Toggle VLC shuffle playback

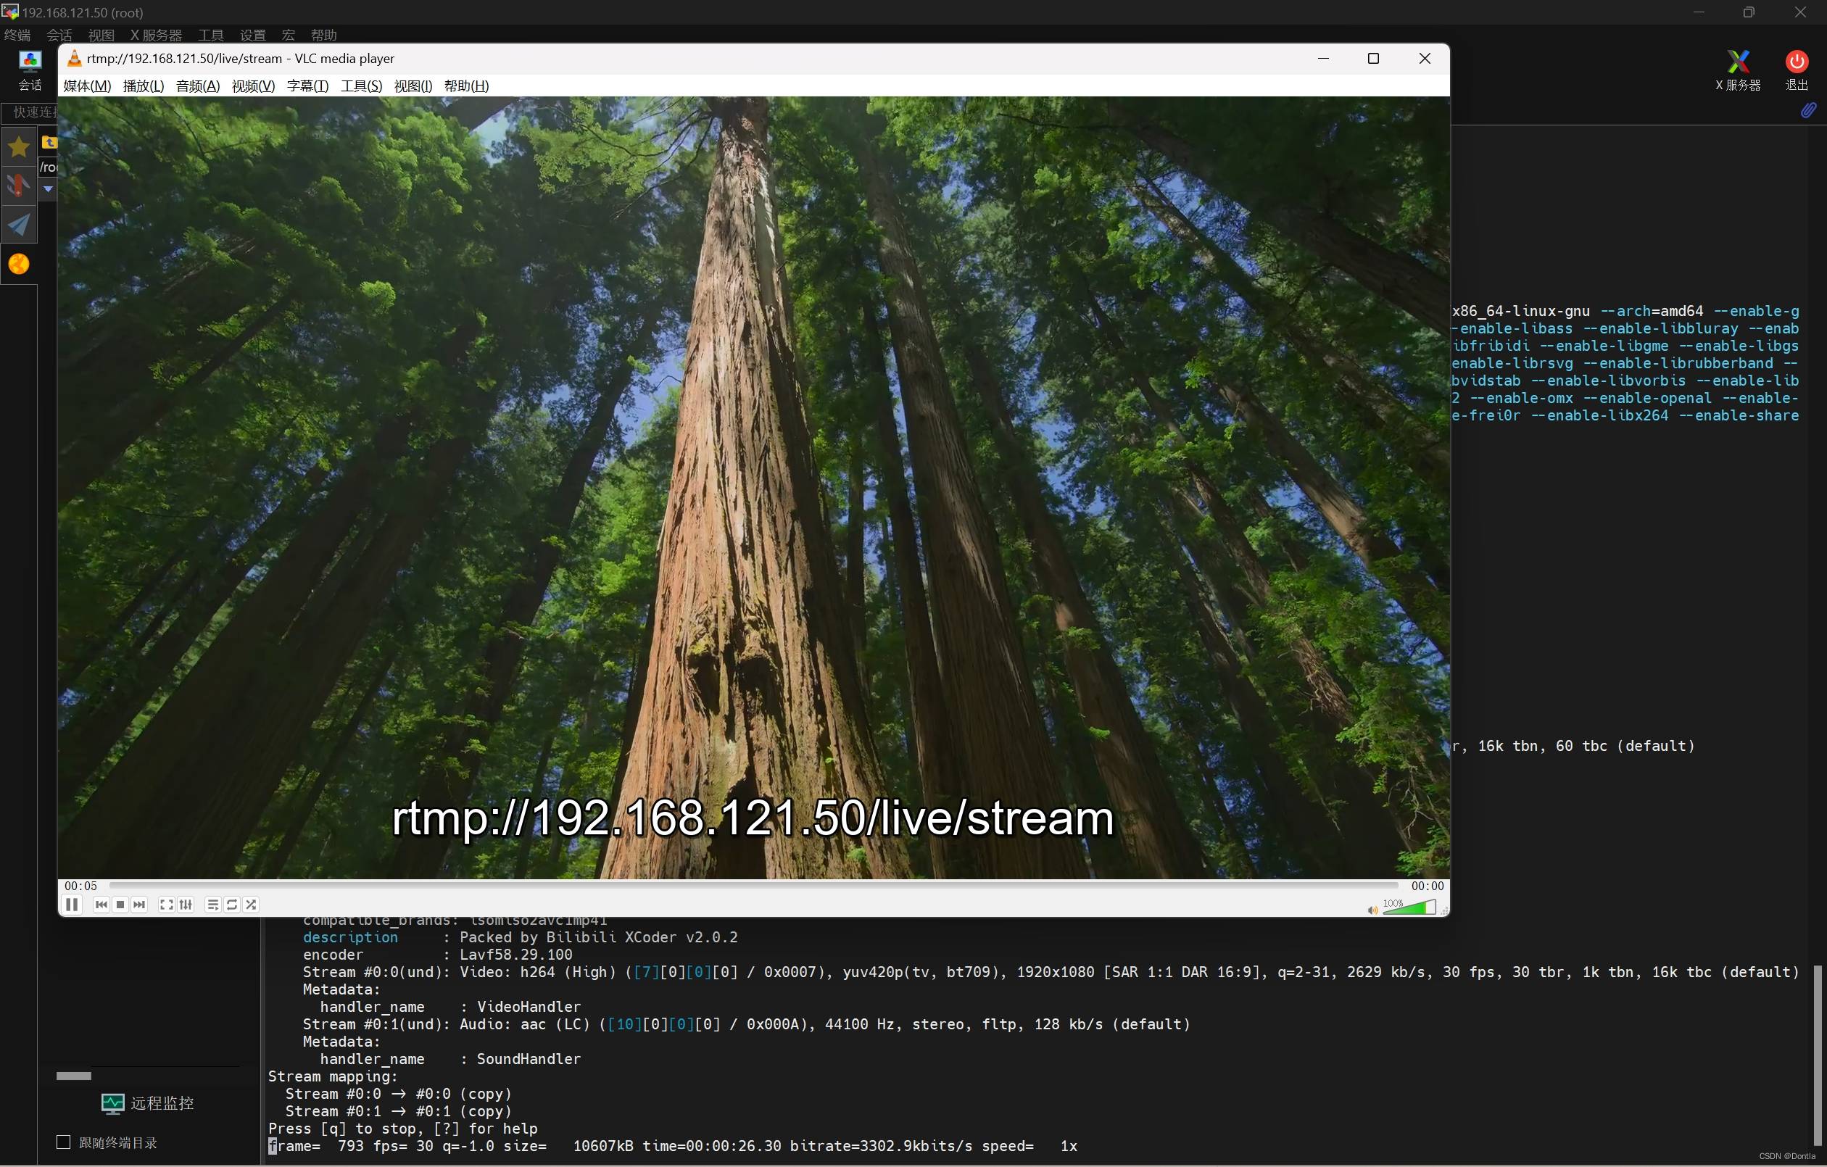coord(251,905)
